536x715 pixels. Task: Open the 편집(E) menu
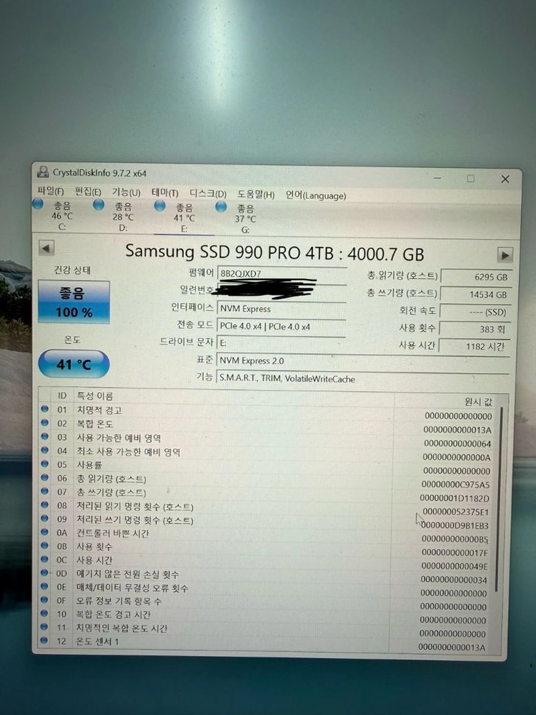click(88, 192)
